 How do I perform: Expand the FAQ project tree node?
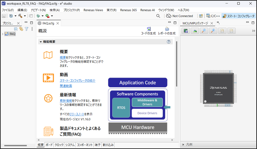pos(3,34)
